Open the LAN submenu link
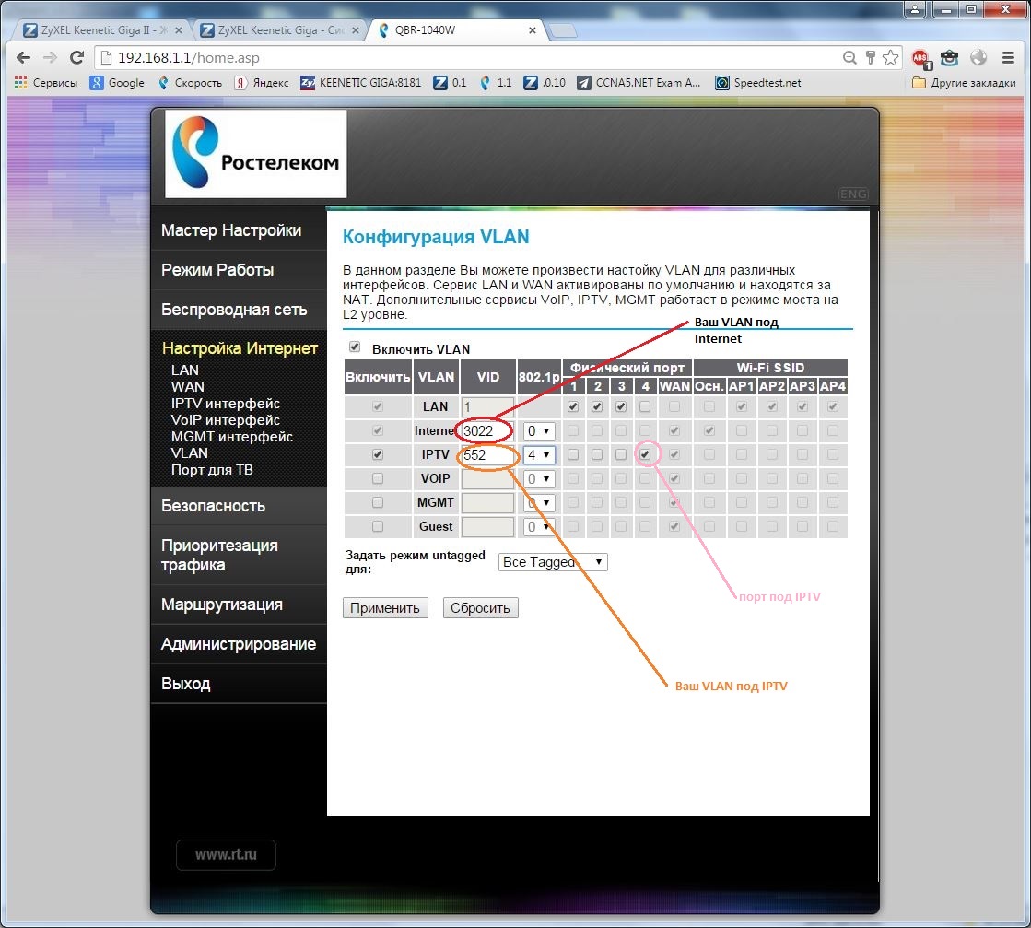1031x928 pixels. click(x=185, y=370)
